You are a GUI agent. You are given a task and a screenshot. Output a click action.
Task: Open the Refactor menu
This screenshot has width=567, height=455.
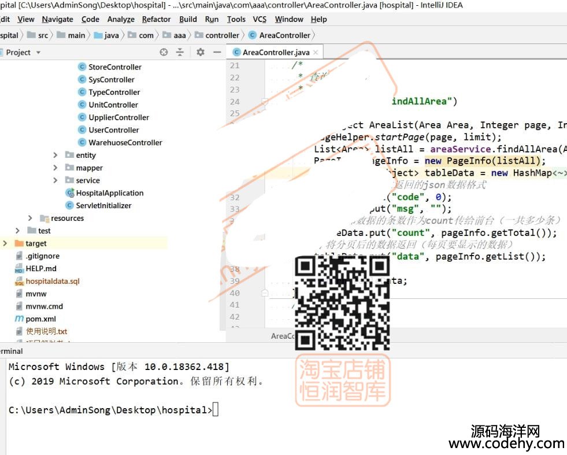[156, 19]
